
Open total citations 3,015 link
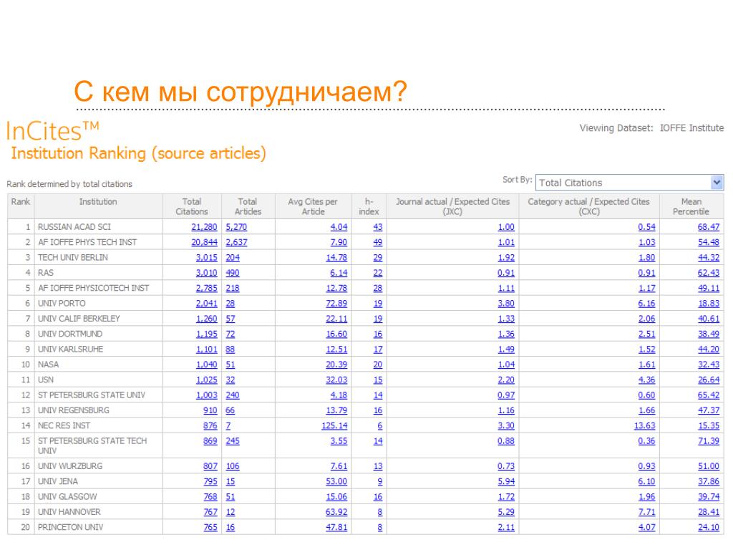tap(207, 258)
